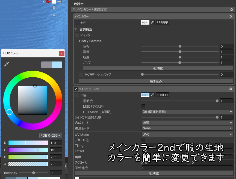This screenshot has width=236, height=179.
Task: Open RGB 0-255 mode dropdown
Action: 51,136
